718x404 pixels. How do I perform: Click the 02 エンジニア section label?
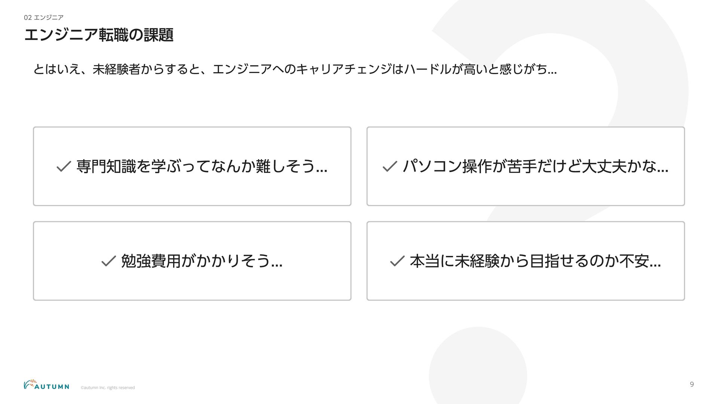click(x=44, y=18)
